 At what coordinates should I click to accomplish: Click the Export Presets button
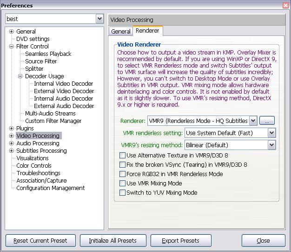coord(180,241)
